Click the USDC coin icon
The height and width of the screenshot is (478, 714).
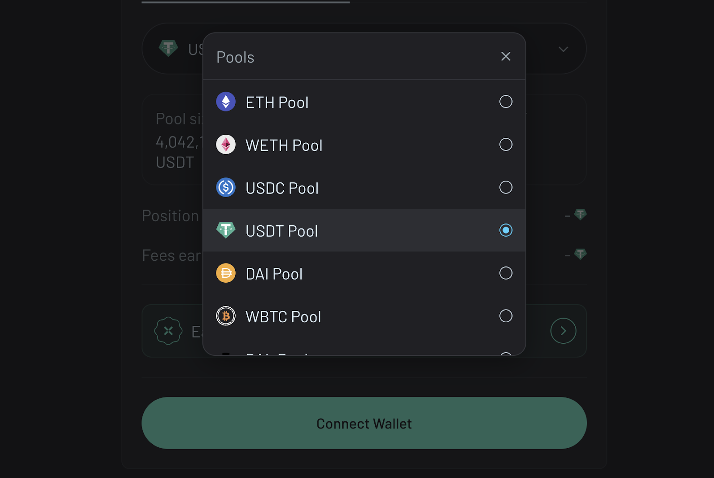click(x=226, y=187)
